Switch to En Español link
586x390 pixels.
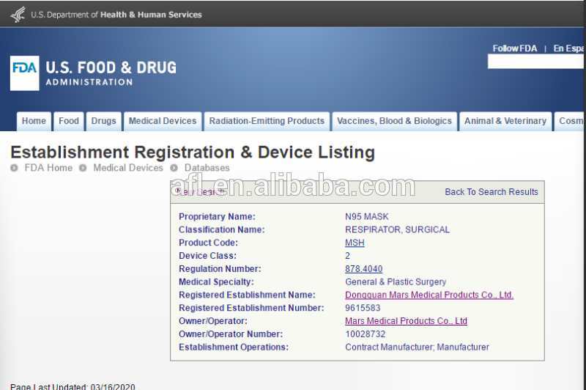pos(568,48)
